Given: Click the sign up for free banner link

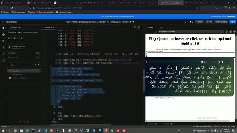Looking at the screenshot, I should (118, 16).
